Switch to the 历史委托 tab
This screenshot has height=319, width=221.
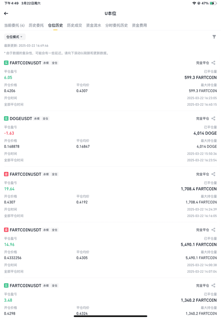[36, 25]
